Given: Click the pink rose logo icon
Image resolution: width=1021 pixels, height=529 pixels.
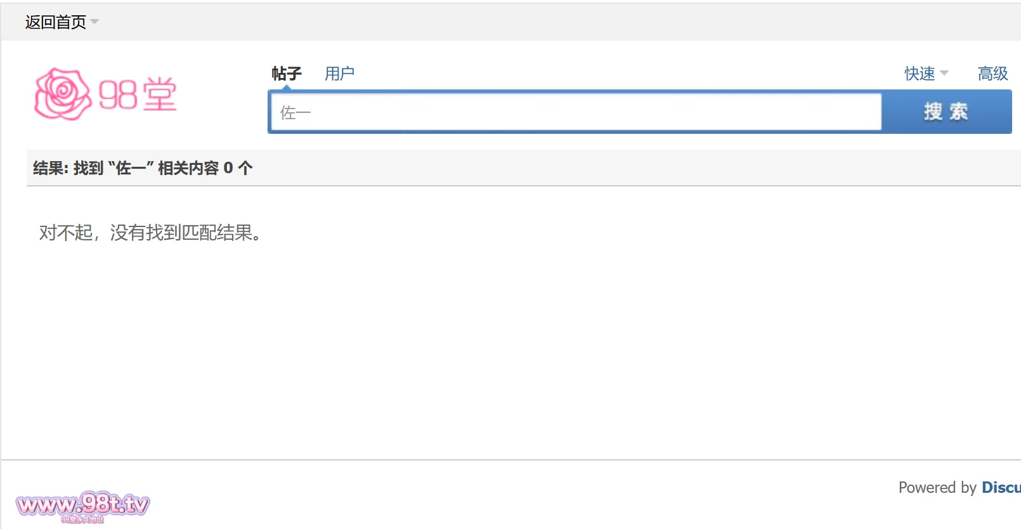Looking at the screenshot, I should click(x=62, y=95).
